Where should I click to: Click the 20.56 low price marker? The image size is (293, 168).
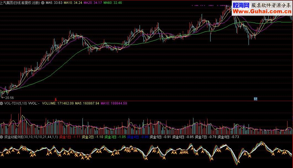[8, 98]
